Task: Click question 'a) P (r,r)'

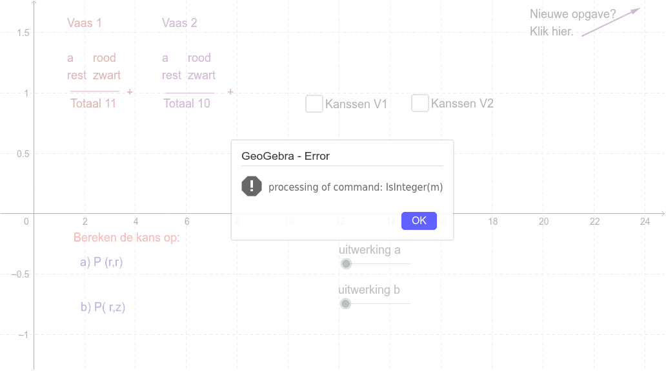Action: pyautogui.click(x=101, y=262)
